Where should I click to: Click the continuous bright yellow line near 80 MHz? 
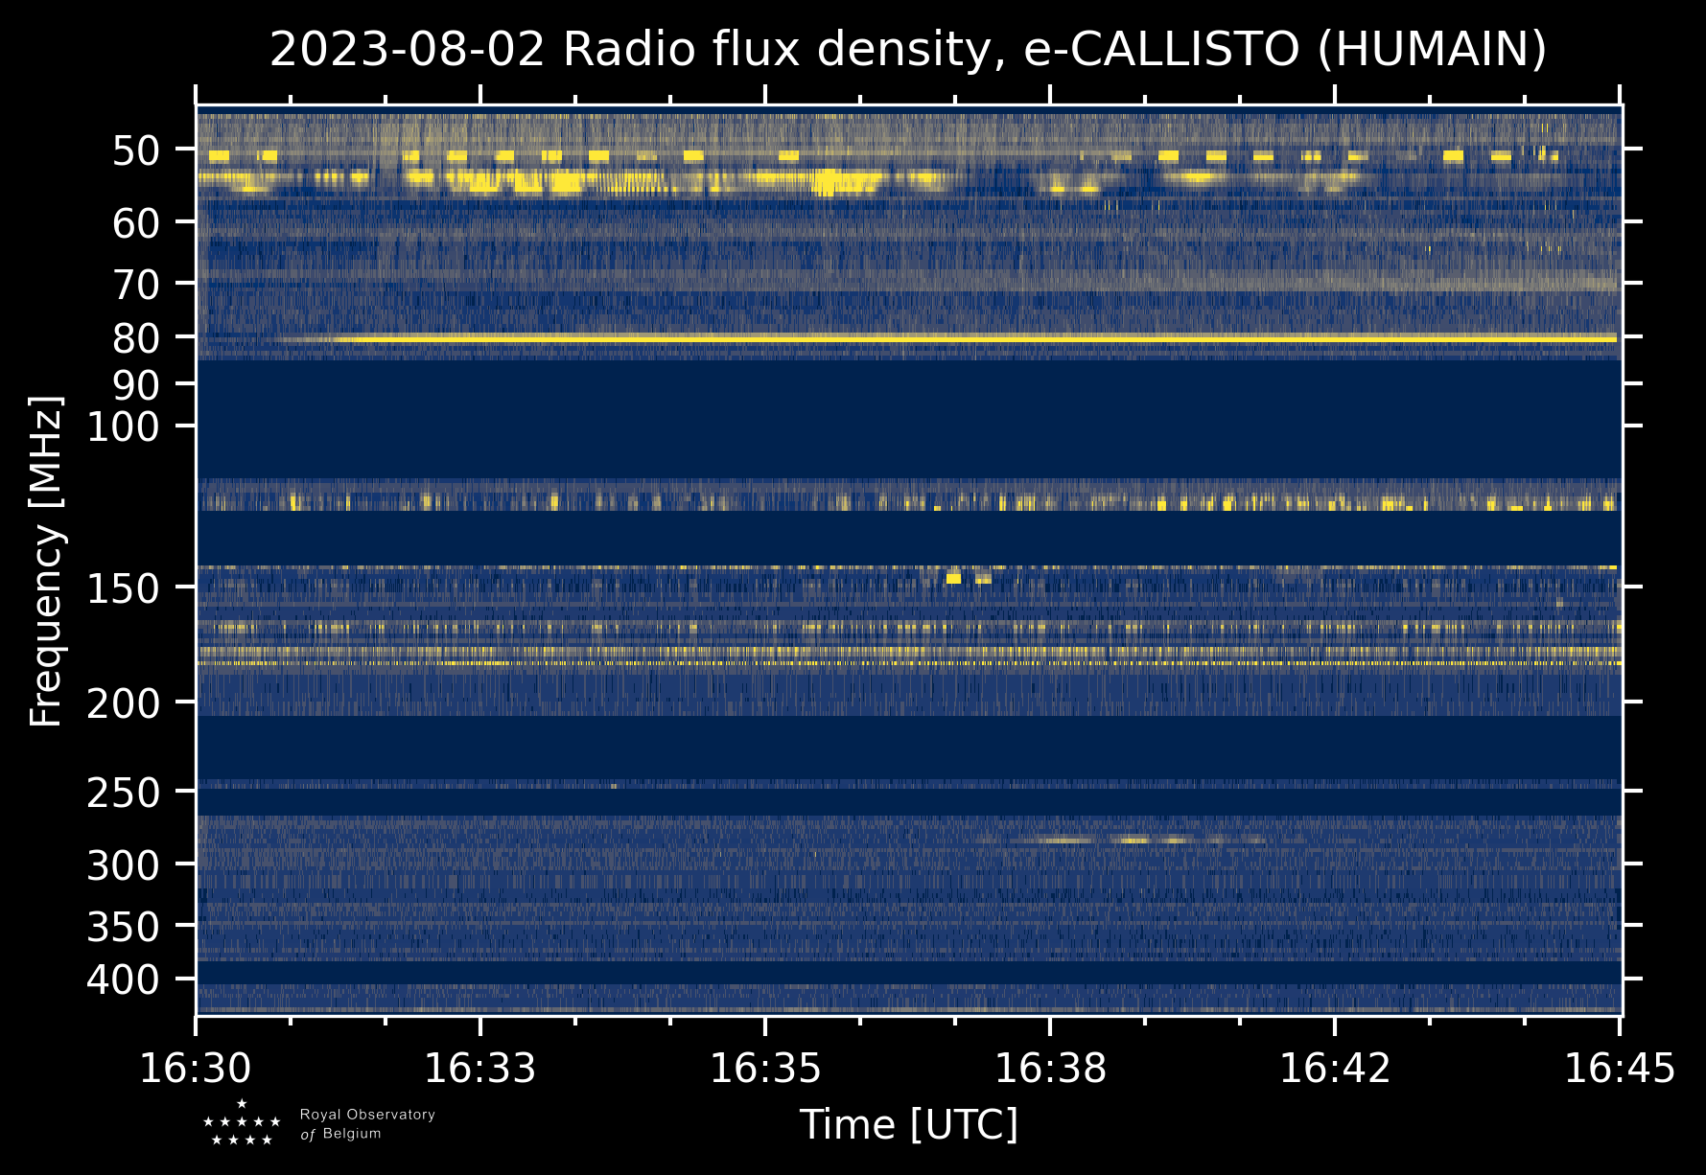959,339
